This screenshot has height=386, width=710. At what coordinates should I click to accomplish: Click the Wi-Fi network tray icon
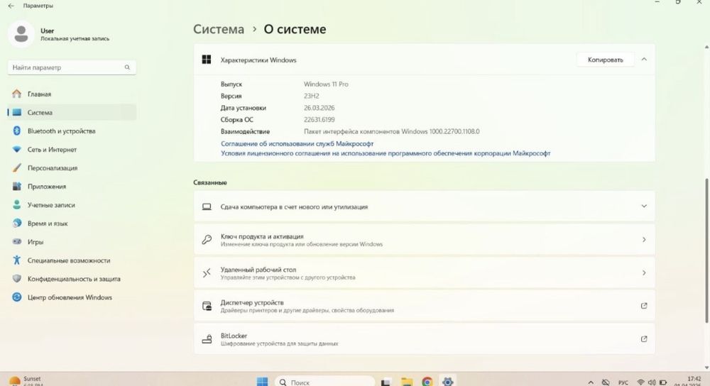[640, 382]
